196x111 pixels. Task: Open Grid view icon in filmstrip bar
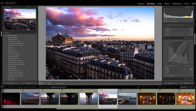pyautogui.click(x=10, y=87)
